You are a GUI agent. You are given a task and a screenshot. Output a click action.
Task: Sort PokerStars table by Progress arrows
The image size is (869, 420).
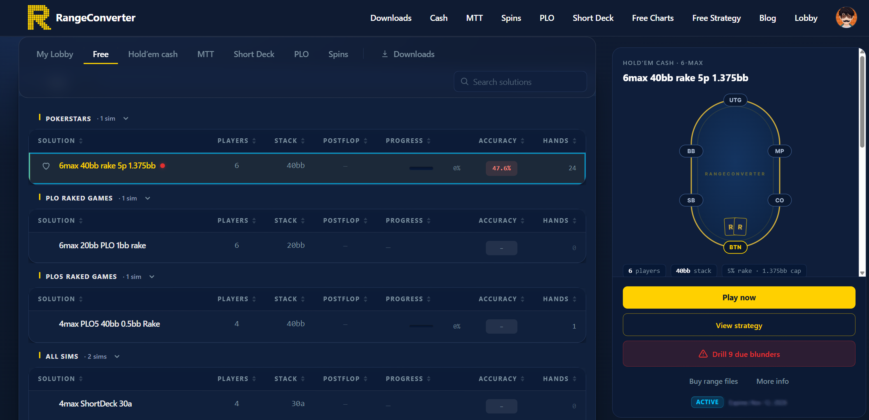pos(429,141)
